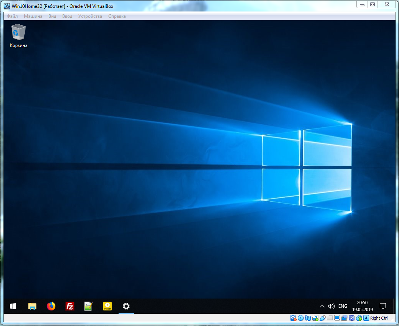
Task: Open the guest volume speaker control
Action: pyautogui.click(x=331, y=306)
